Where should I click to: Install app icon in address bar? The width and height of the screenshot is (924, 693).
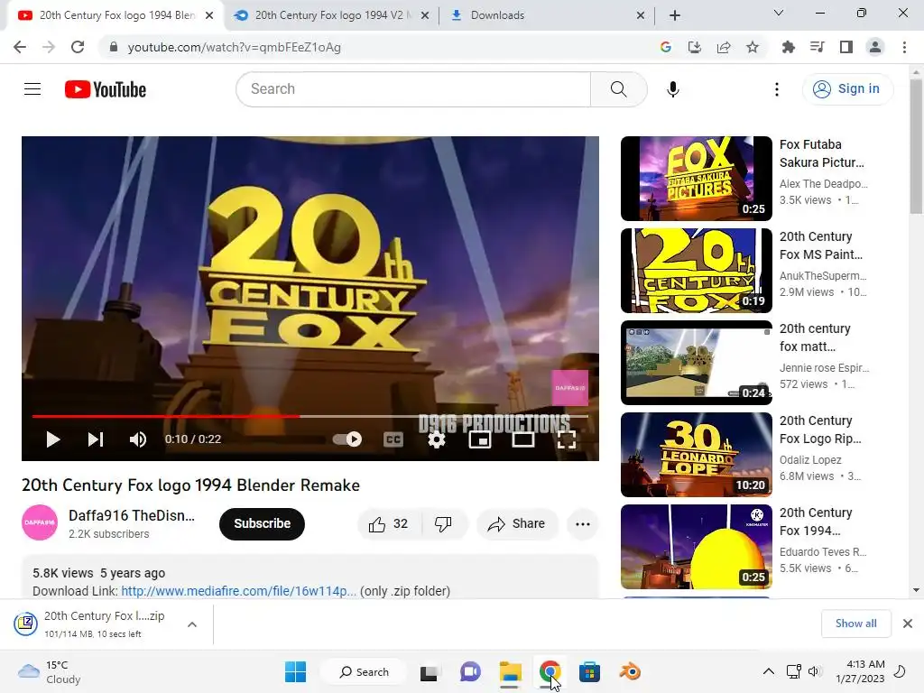(694, 47)
